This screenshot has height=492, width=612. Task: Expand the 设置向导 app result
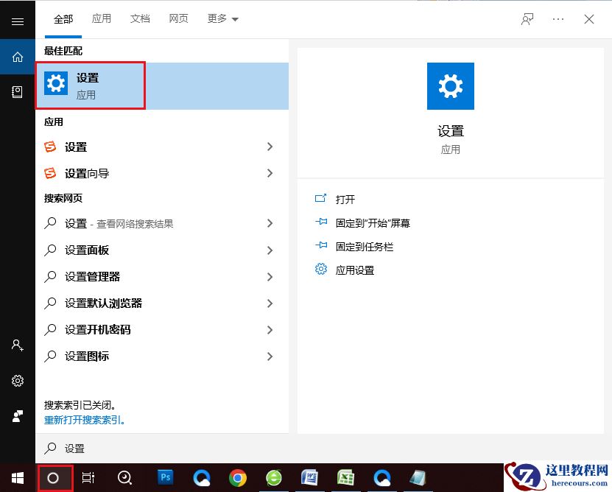pyautogui.click(x=270, y=173)
